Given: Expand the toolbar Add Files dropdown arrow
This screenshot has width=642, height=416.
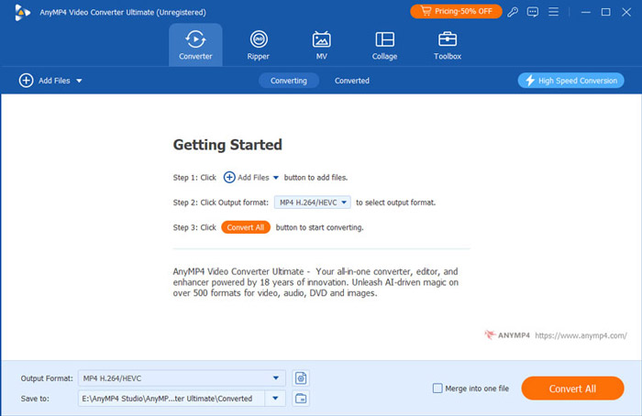Looking at the screenshot, I should coord(79,81).
